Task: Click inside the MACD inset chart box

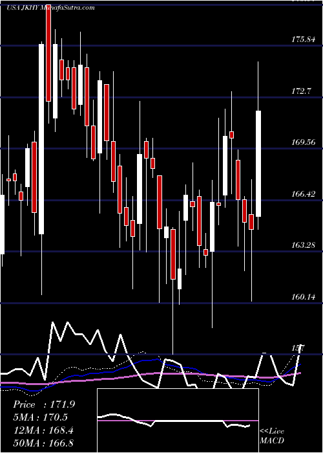Action: pos(178,421)
